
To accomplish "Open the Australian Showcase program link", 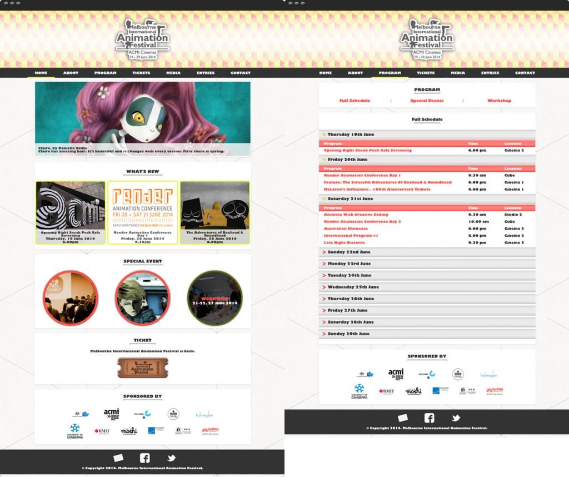I will pyautogui.click(x=346, y=228).
